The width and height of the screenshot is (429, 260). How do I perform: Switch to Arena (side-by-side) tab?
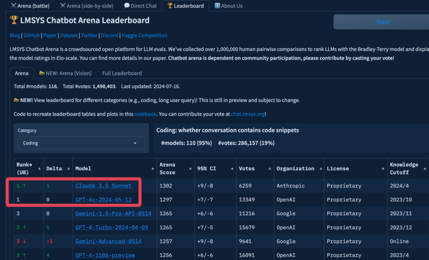coord(87,6)
